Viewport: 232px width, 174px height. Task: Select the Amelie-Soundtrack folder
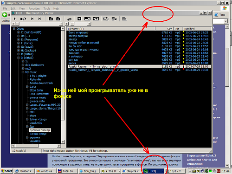pos(41,83)
